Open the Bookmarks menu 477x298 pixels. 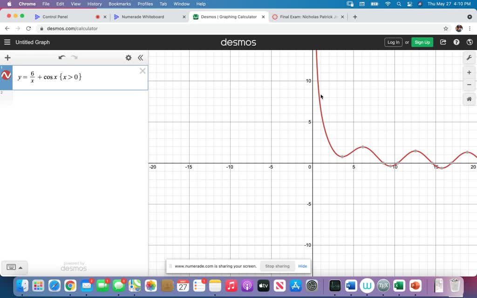point(119,4)
